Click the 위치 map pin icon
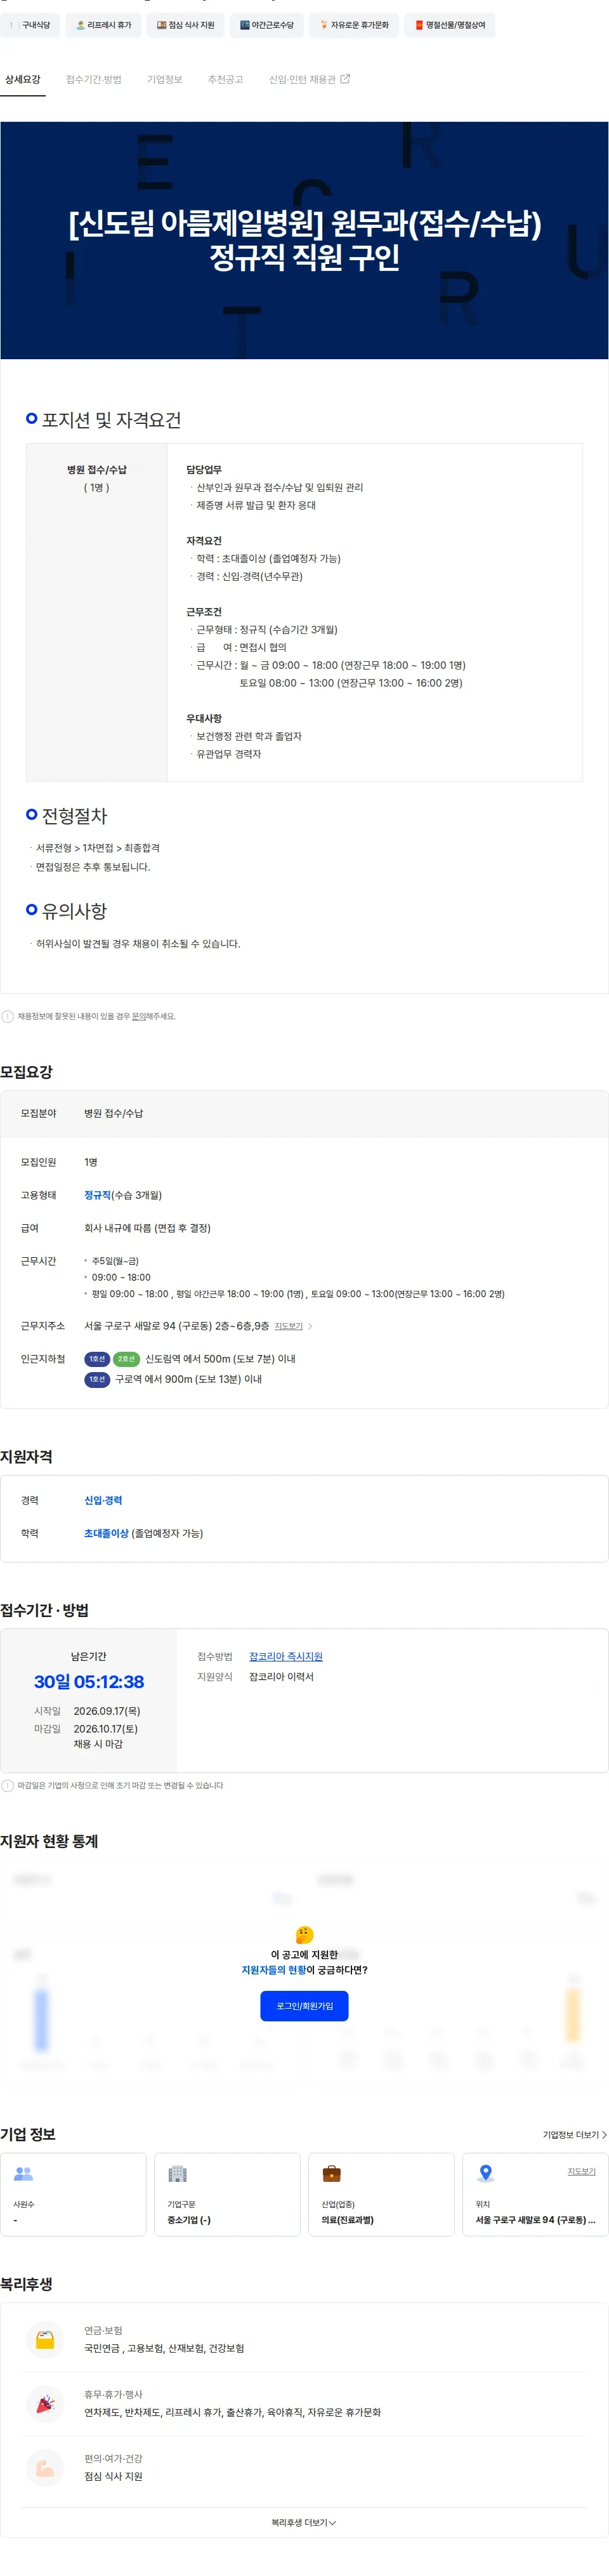This screenshot has height=2576, width=609. [x=486, y=2173]
